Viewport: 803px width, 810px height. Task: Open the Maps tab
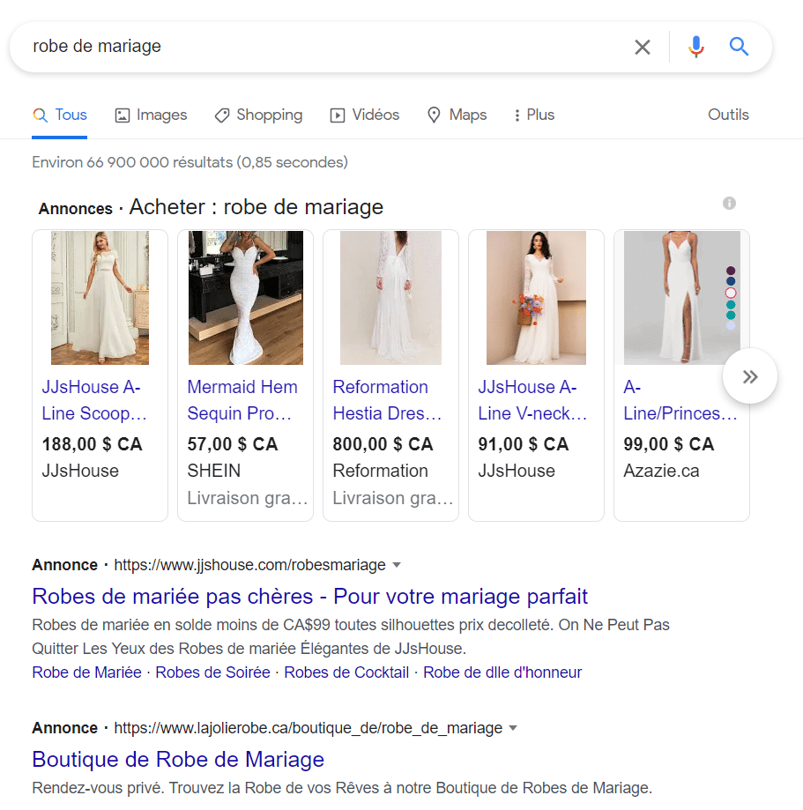457,115
